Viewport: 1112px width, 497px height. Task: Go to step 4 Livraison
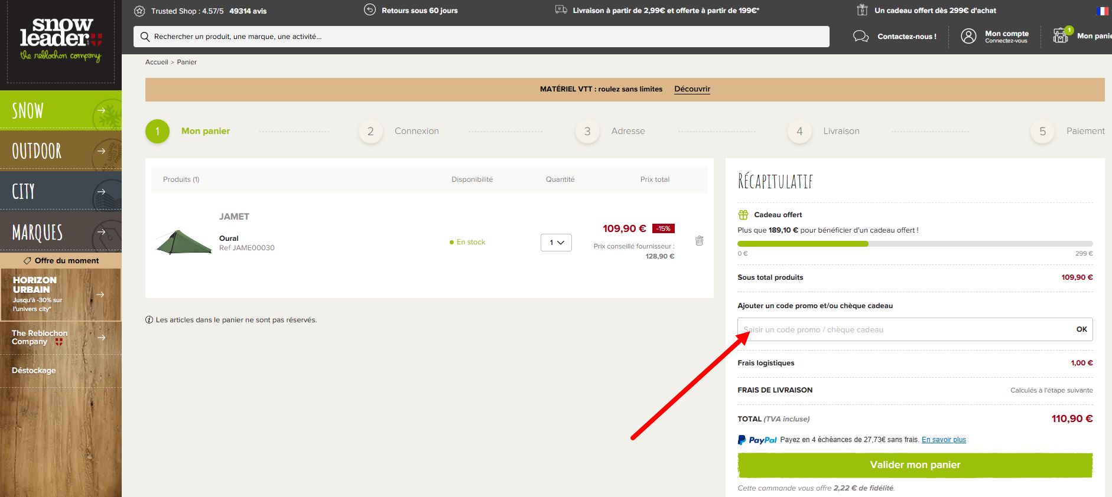click(x=824, y=131)
